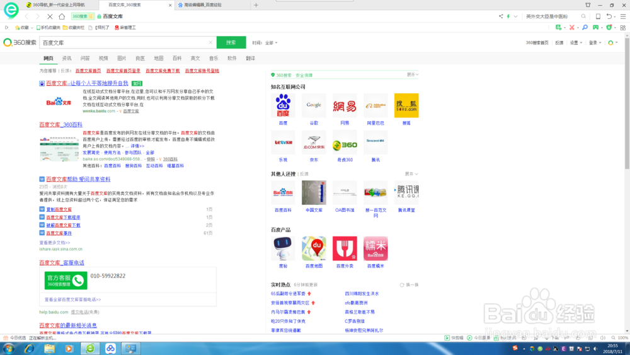Click the green 搜索 button
The height and width of the screenshot is (355, 630).
tap(231, 42)
